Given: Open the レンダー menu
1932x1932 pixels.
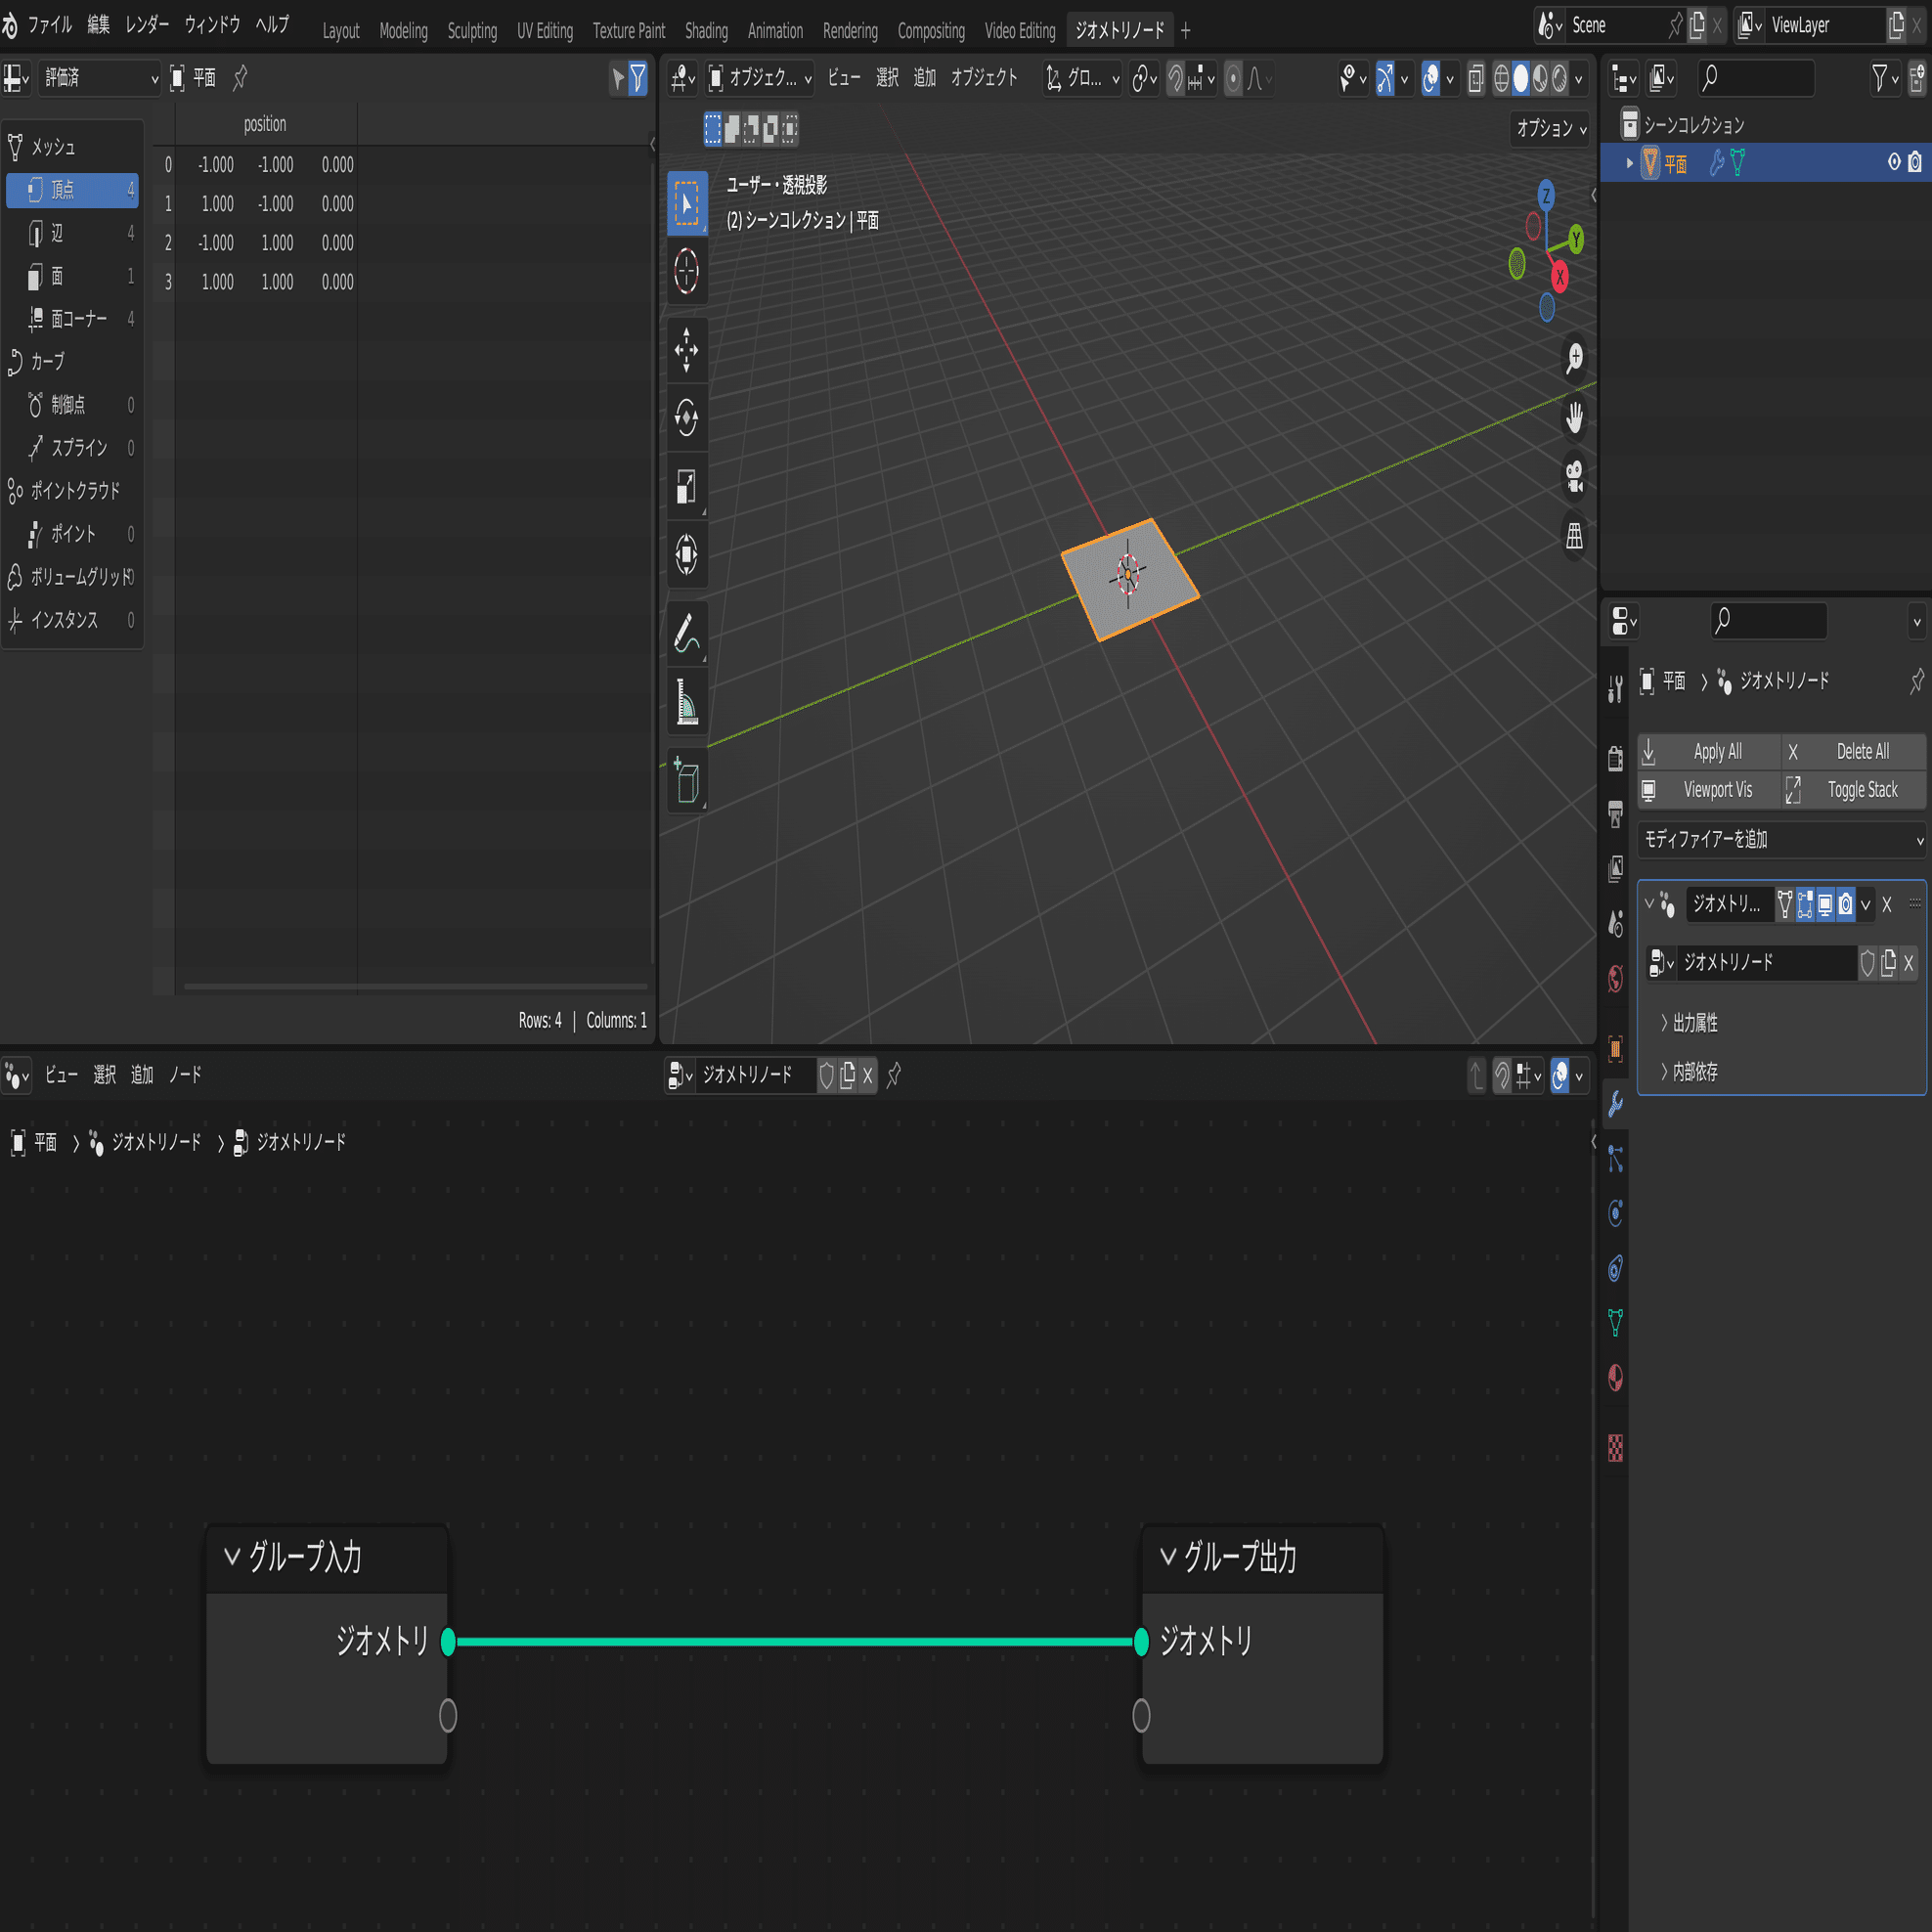Looking at the screenshot, I should [x=147, y=25].
